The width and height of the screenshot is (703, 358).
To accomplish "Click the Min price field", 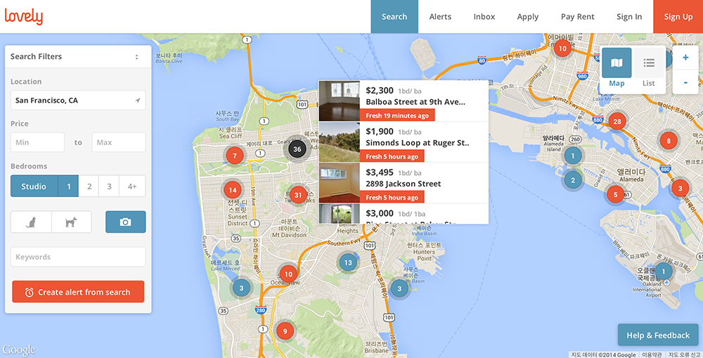I will [x=37, y=142].
